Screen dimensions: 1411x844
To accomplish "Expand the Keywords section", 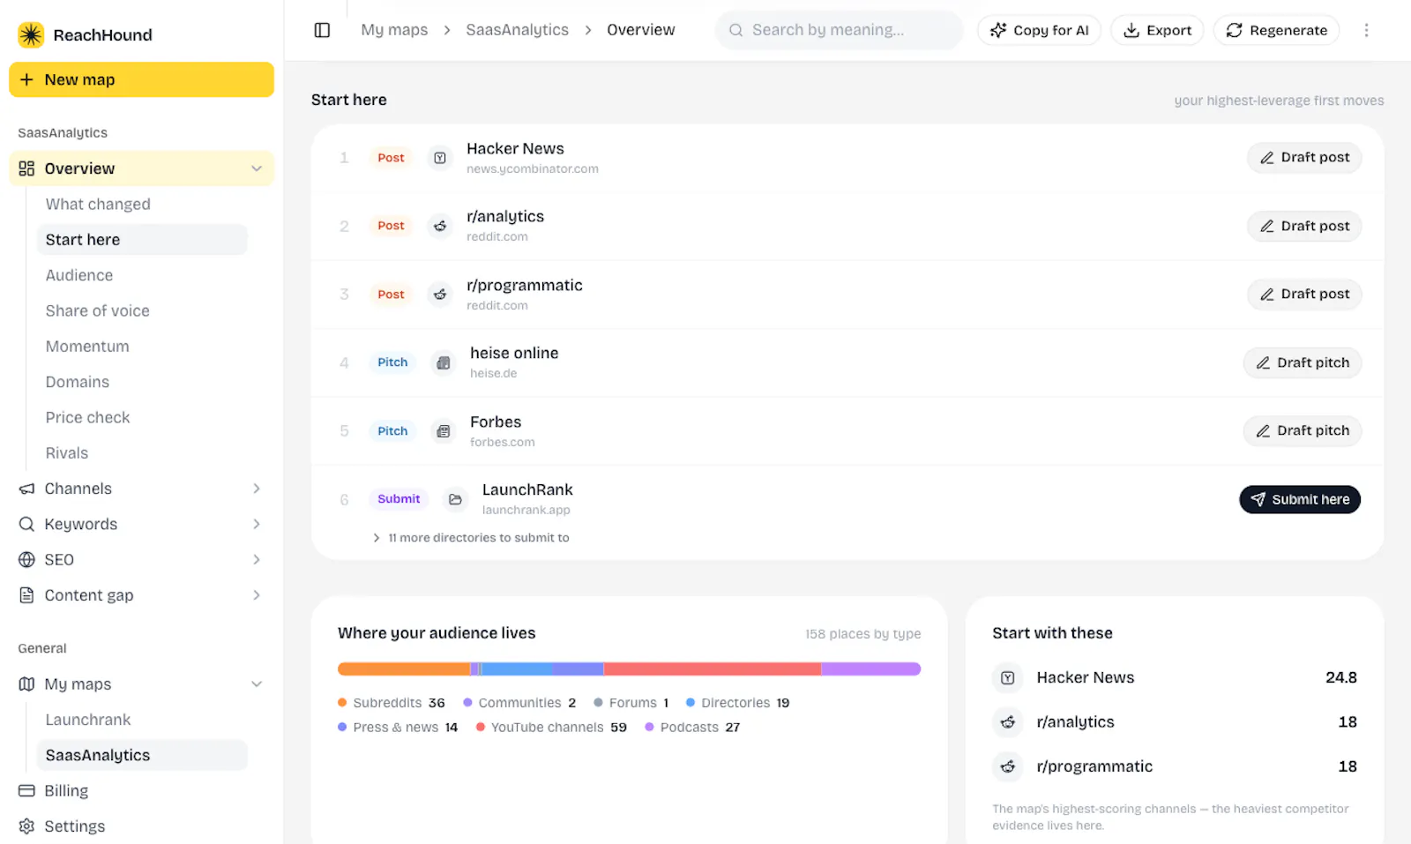I will pos(257,524).
